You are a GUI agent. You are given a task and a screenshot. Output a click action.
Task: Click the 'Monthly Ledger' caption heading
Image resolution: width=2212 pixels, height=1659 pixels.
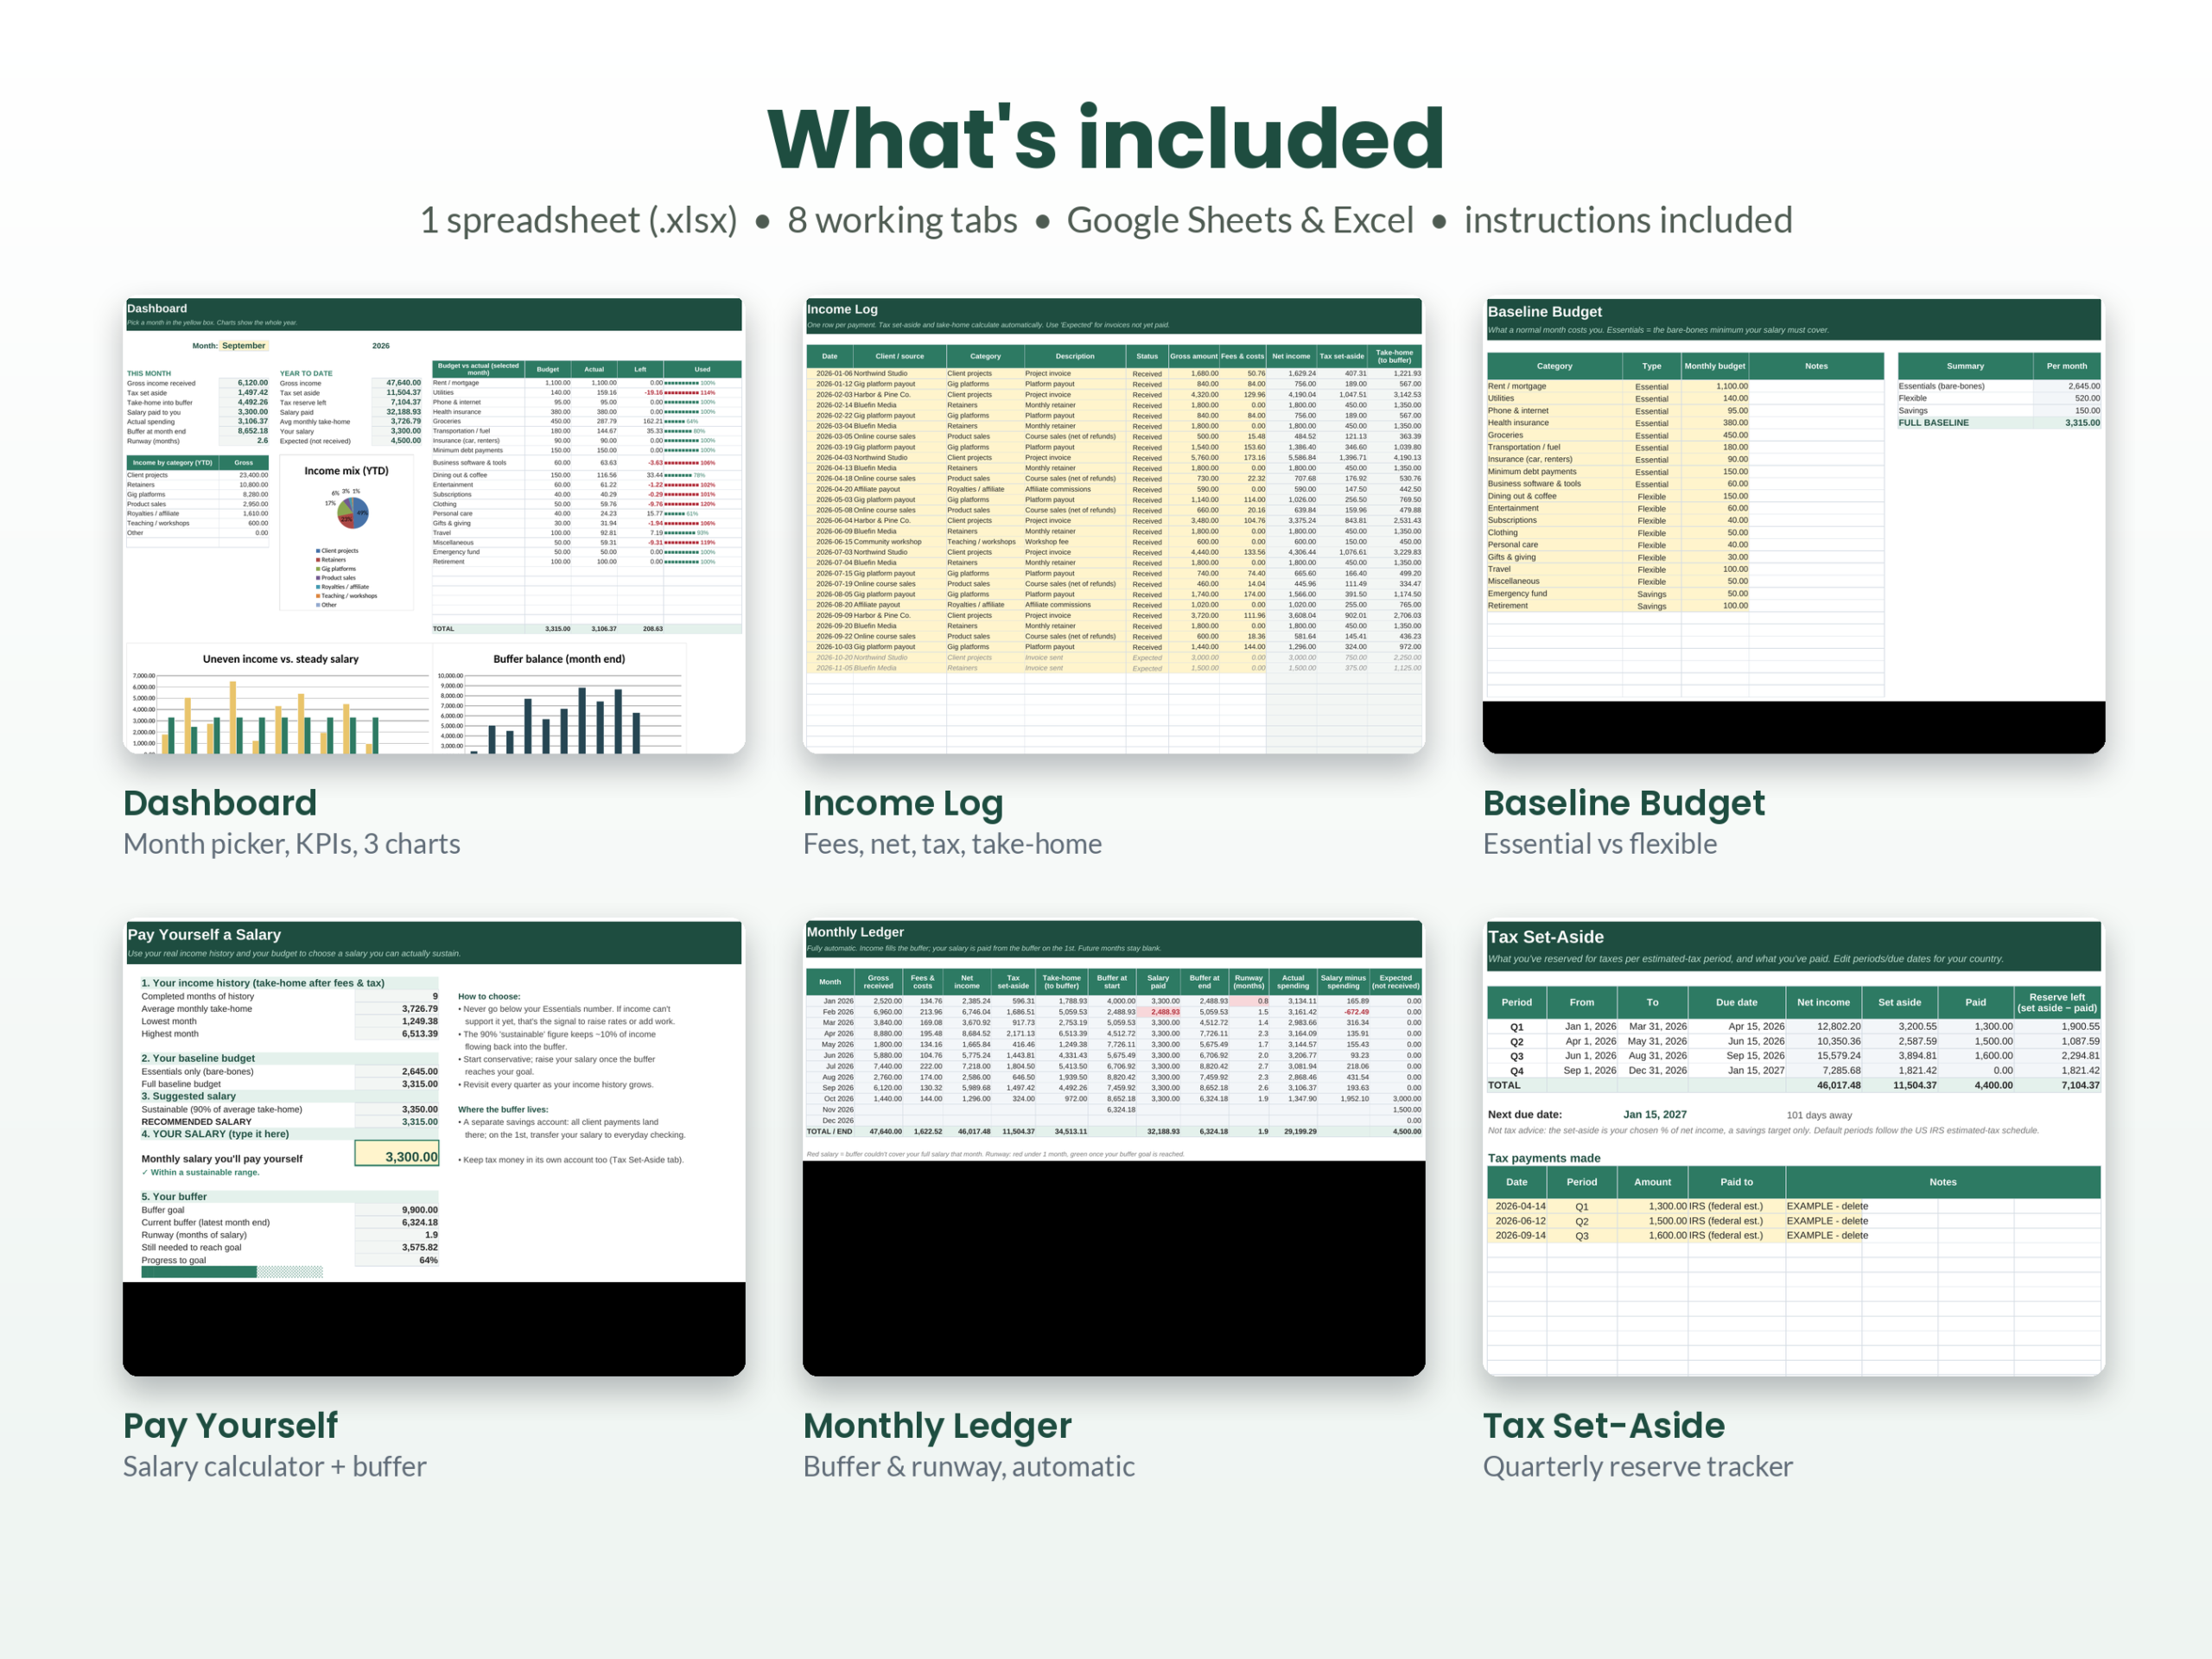tap(937, 1426)
